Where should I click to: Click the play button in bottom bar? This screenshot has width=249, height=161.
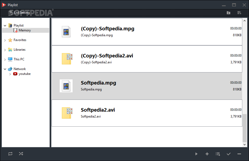point(197,154)
